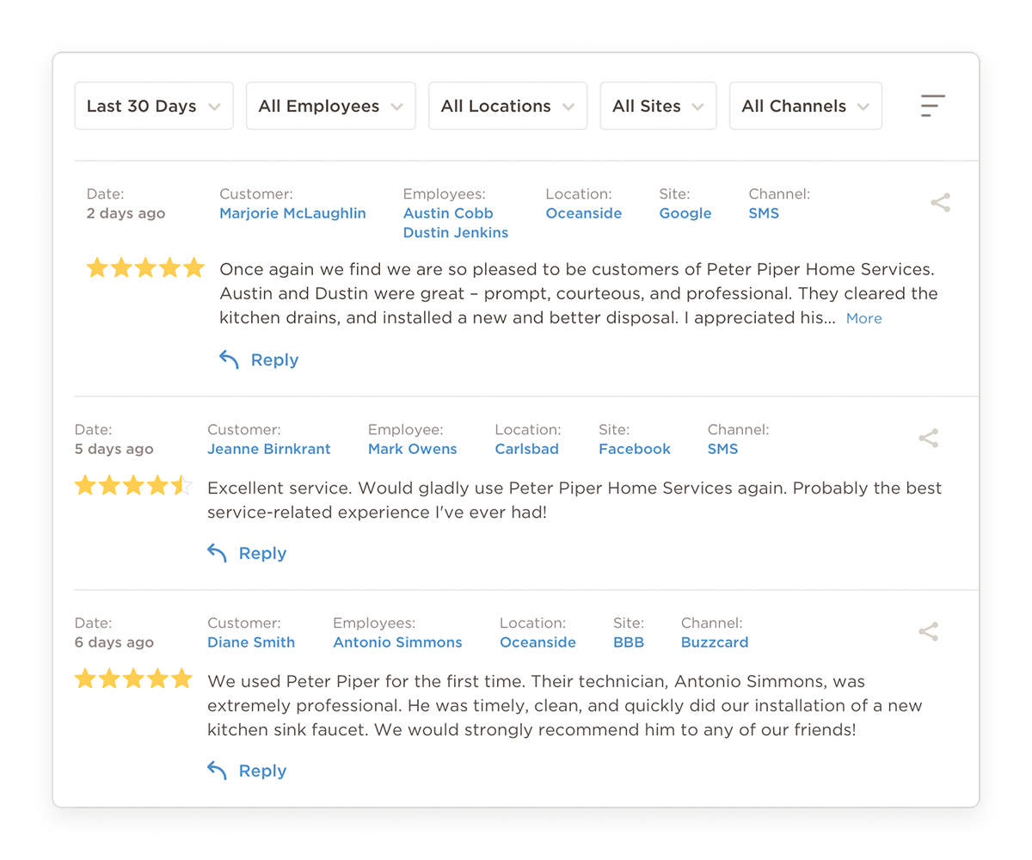1032x860 pixels.
Task: Open the All Channels dropdown
Action: [805, 105]
